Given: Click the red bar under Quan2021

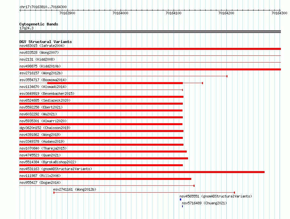Looking at the screenshot, I should (104, 158).
